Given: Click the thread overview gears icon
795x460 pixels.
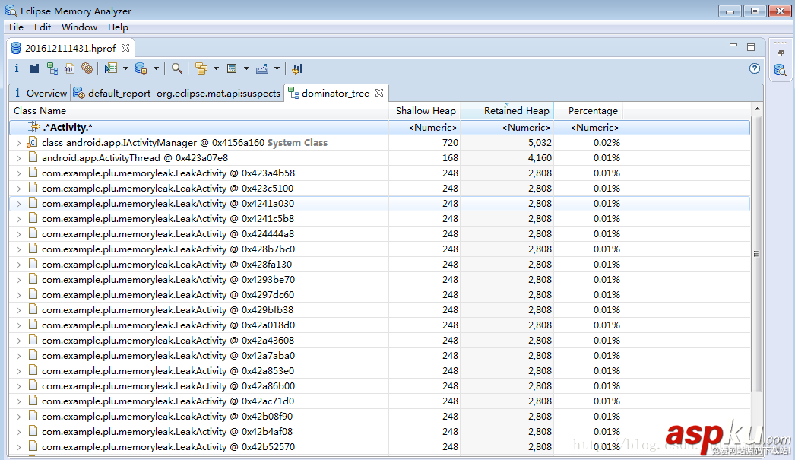Looking at the screenshot, I should coord(87,68).
